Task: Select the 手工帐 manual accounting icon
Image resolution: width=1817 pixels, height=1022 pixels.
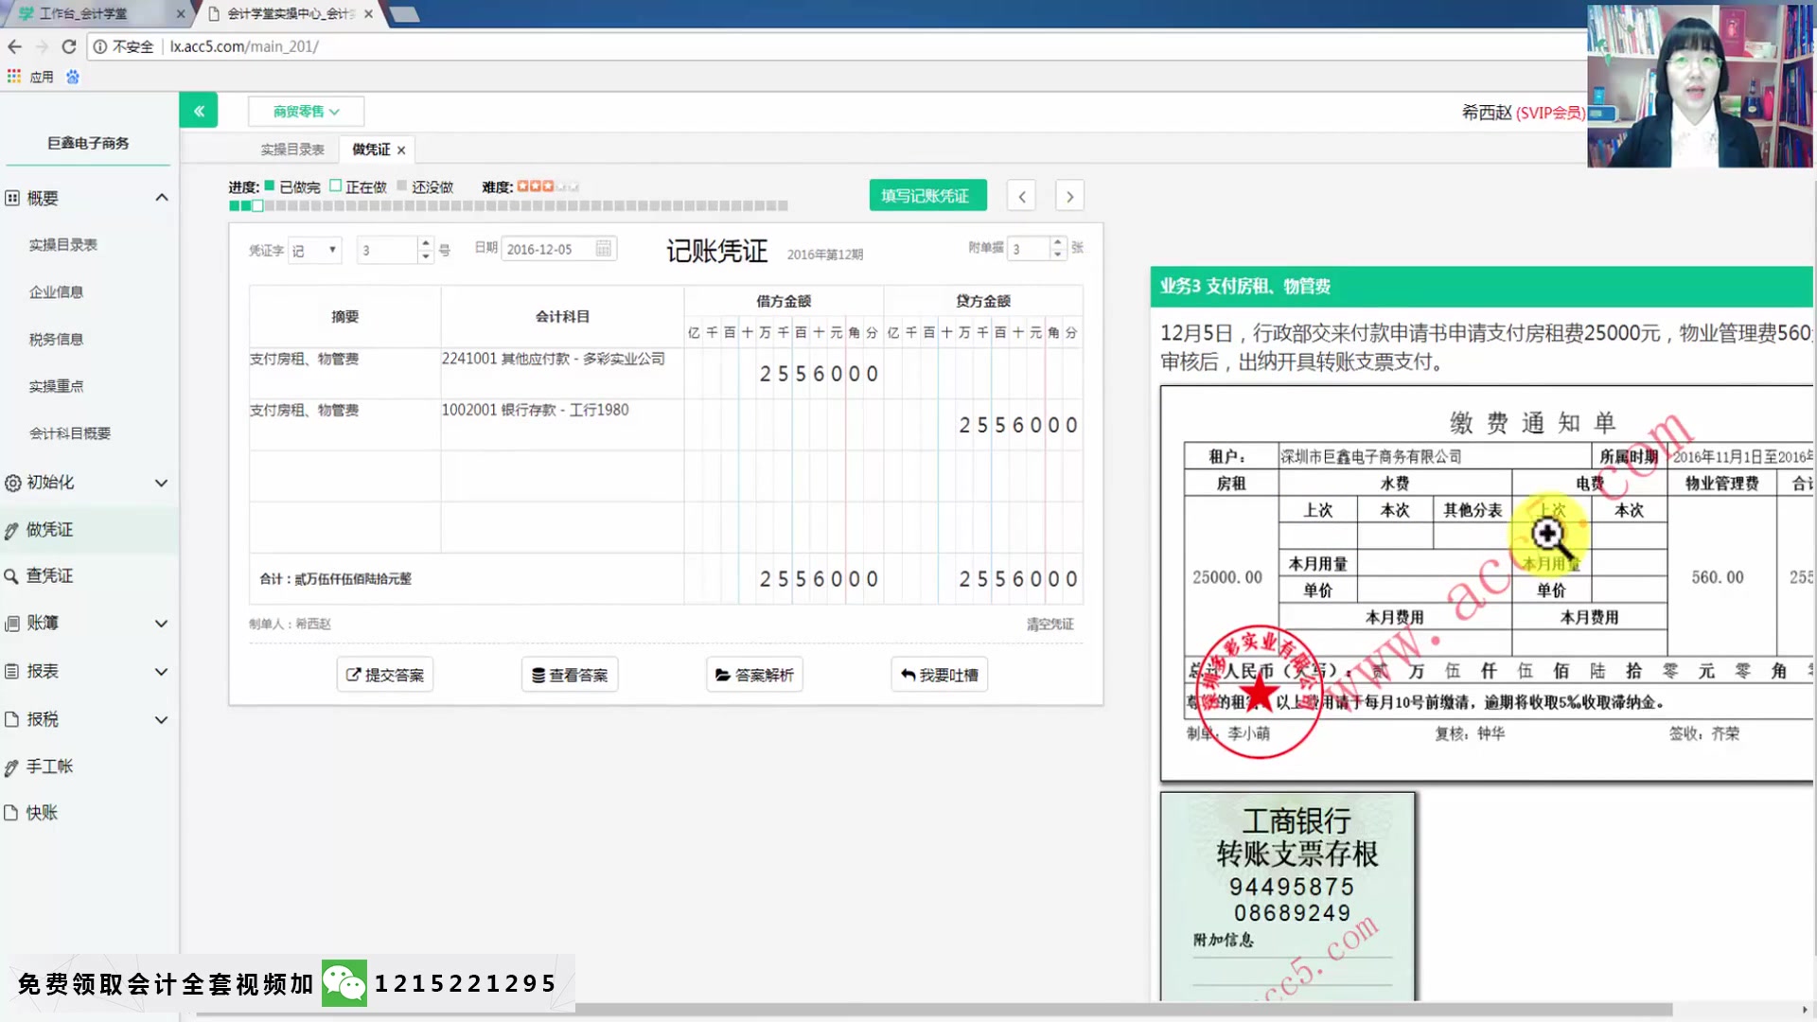Action: (13, 766)
